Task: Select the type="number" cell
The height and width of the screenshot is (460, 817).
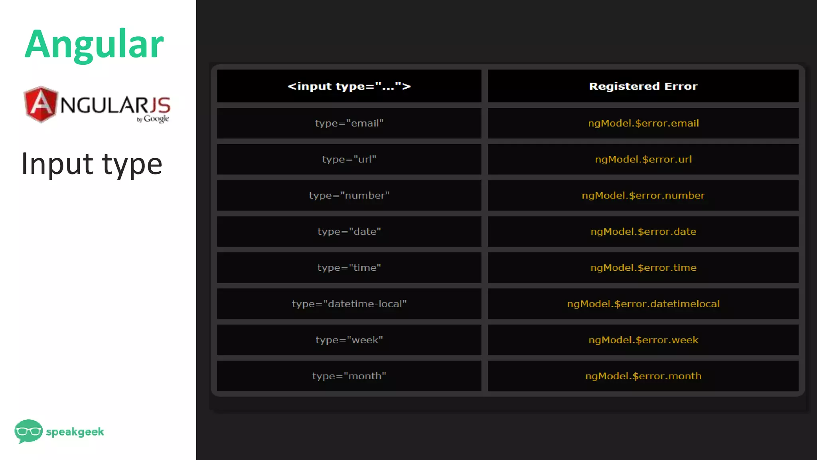Action: [x=349, y=195]
